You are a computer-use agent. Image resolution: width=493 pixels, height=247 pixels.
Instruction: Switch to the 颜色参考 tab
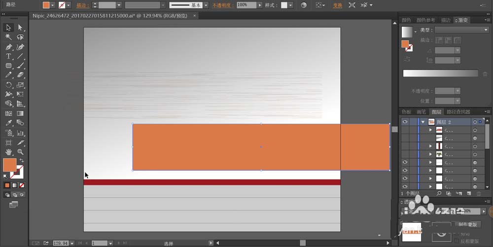click(x=426, y=20)
